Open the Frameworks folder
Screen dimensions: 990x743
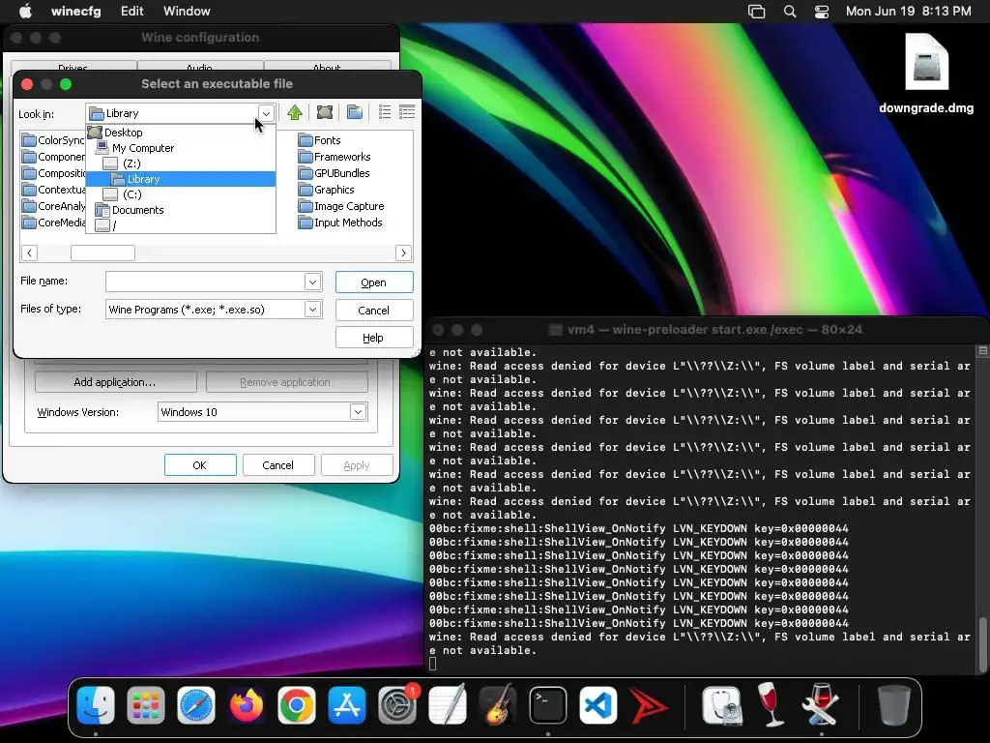coord(335,157)
